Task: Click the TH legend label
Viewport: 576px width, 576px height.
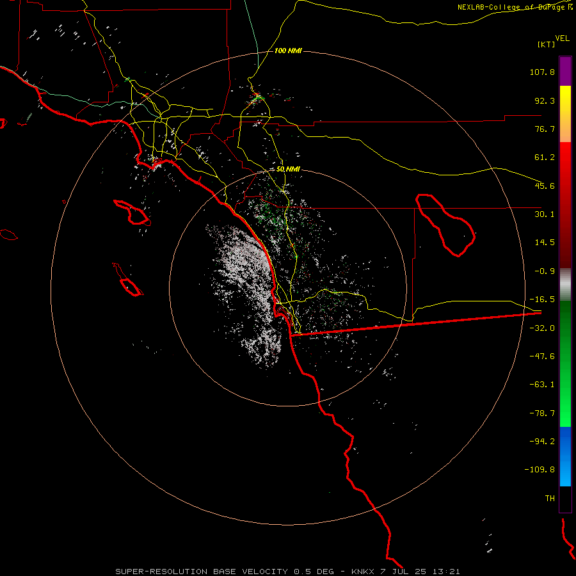Action: click(550, 499)
